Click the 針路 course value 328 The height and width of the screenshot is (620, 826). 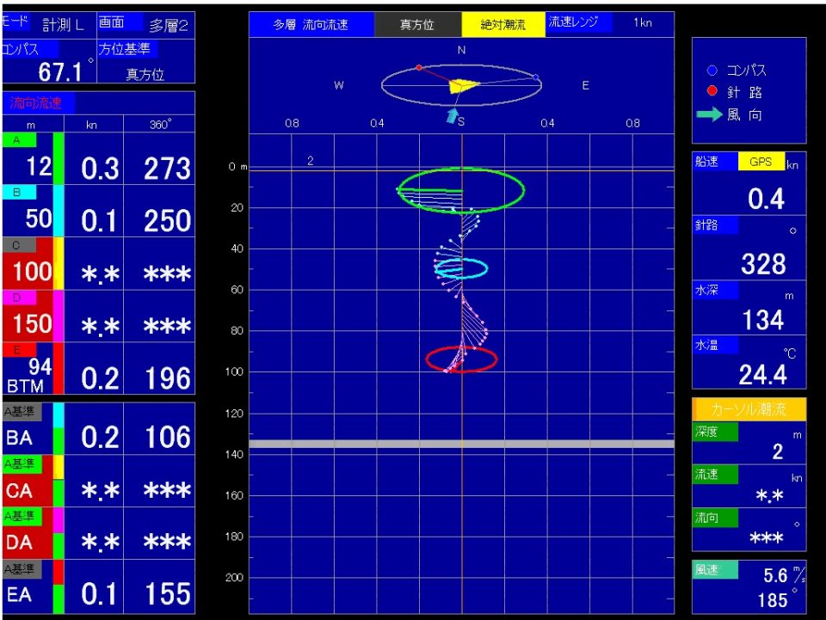pos(763,263)
